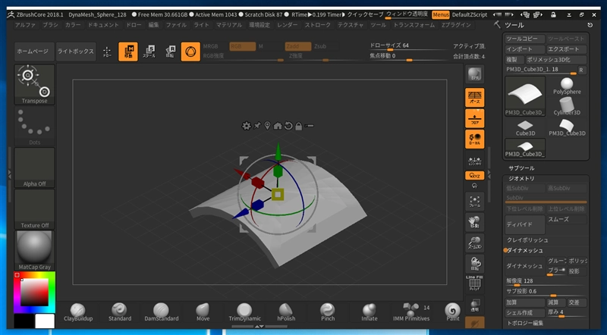607x335 pixels.
Task: Click the エクスポート button
Action: point(567,49)
